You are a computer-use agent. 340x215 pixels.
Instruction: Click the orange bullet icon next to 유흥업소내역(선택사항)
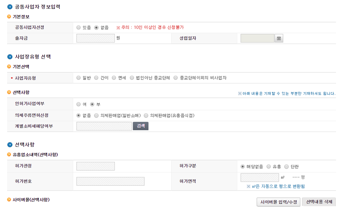[9, 154]
